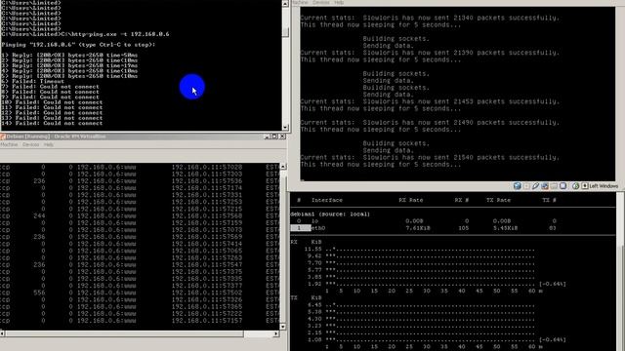Screen dimensions: 625x351
Task: Click the 'debian1 (source: local)' line in bmon
Action: (x=330, y=214)
